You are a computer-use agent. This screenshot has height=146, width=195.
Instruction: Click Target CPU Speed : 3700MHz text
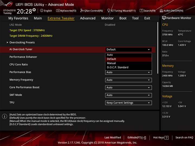click(27, 30)
